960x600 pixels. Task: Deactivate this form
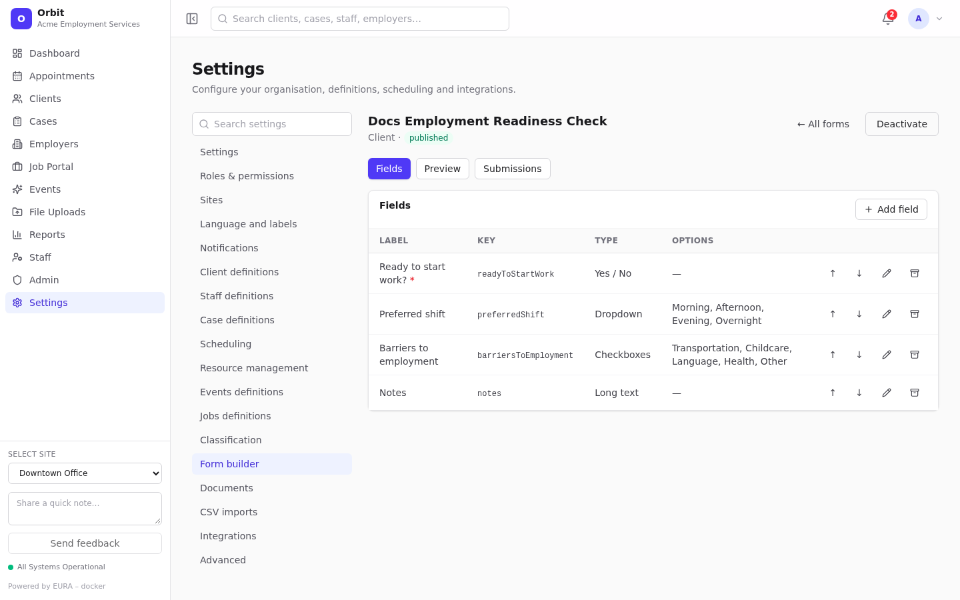click(x=902, y=124)
